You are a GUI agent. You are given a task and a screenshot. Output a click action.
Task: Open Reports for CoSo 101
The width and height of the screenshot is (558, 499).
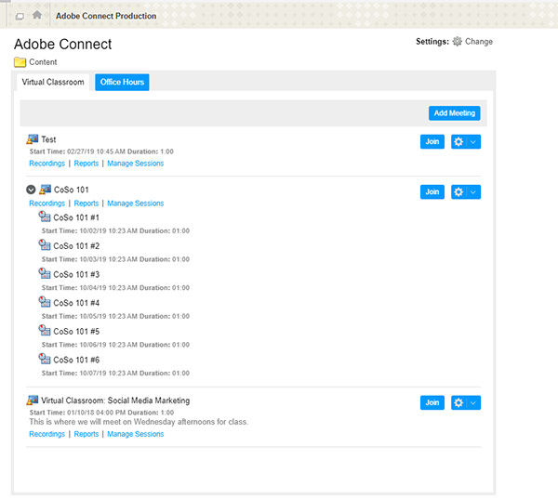click(86, 204)
